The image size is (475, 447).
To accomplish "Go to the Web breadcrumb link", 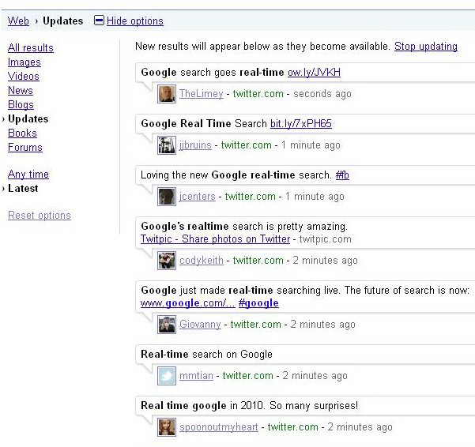I will (x=18, y=21).
